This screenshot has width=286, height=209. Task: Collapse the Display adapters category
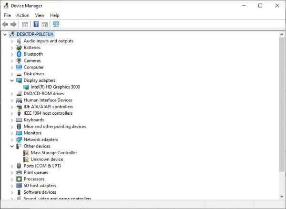point(12,80)
